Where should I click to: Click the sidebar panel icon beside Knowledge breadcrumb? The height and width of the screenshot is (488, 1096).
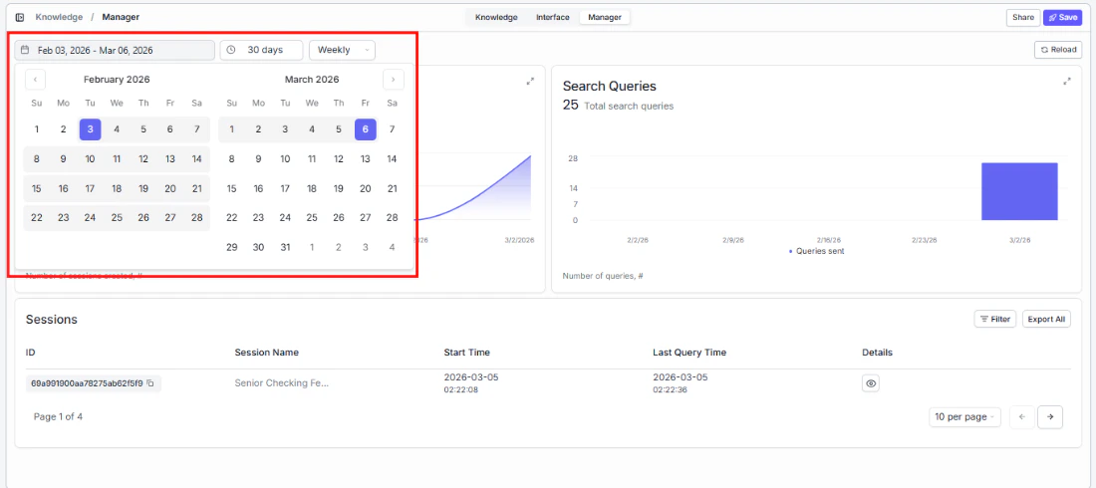point(20,18)
